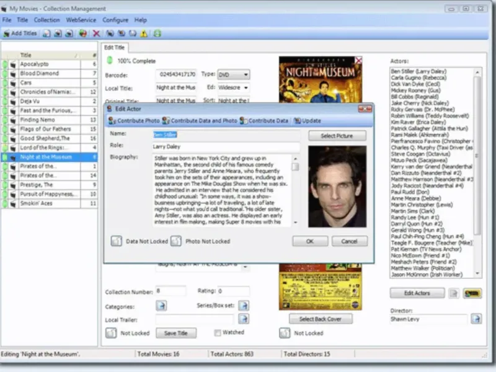Toggle the Not Locked icon under back cover
Screen dimensions: 496x372
(285, 333)
